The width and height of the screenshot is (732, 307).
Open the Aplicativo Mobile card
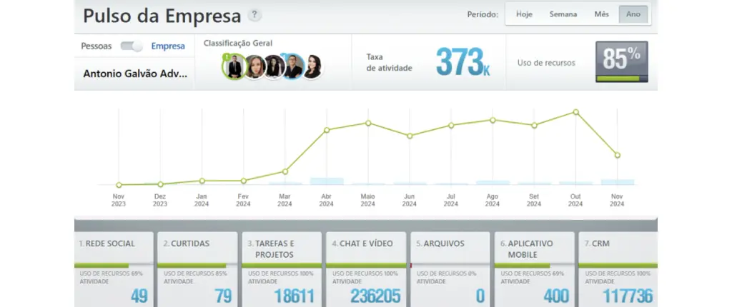(x=534, y=269)
